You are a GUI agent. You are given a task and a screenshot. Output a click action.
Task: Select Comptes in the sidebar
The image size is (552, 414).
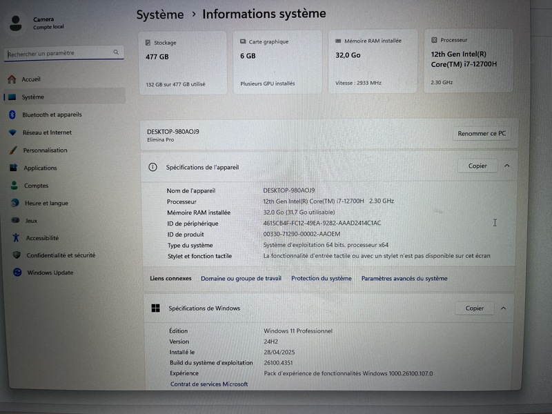(66, 185)
